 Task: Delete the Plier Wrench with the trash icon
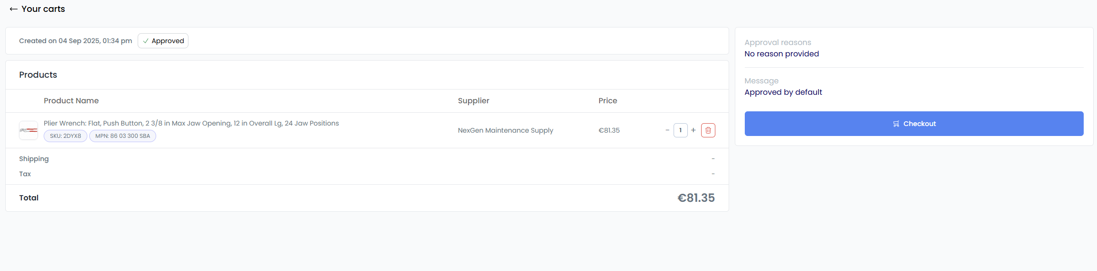point(708,130)
